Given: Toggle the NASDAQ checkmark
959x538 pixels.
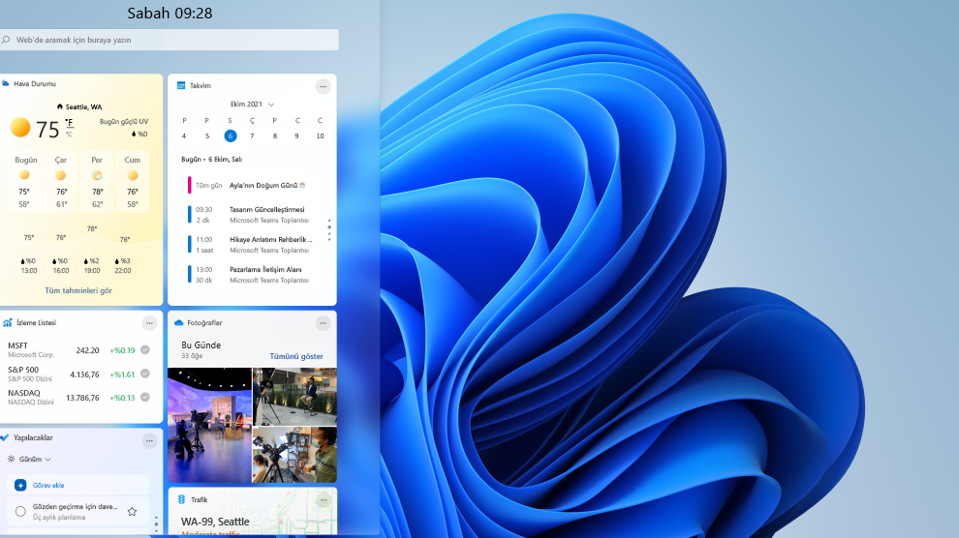Looking at the screenshot, I should (x=145, y=397).
